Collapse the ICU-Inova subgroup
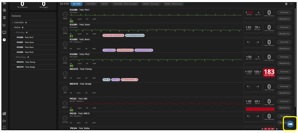Screen dimensions: 298x133 click(x=14, y=32)
